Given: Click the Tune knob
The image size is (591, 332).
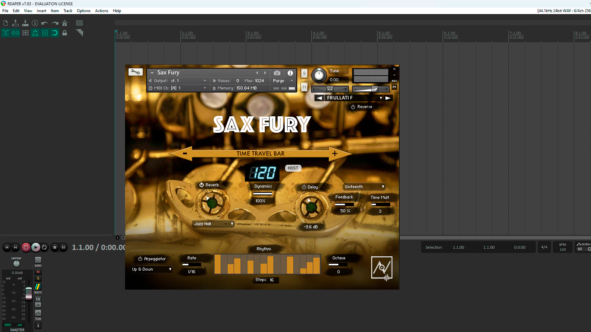Looking at the screenshot, I should coord(319,76).
